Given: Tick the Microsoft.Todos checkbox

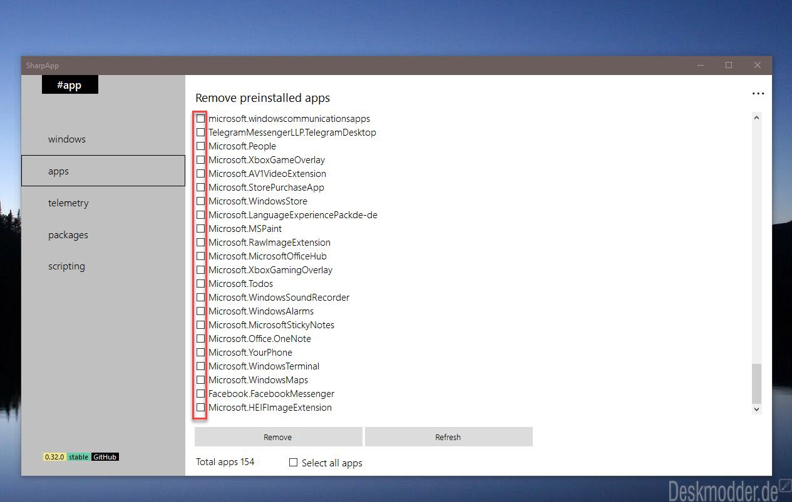Looking at the screenshot, I should (x=200, y=283).
